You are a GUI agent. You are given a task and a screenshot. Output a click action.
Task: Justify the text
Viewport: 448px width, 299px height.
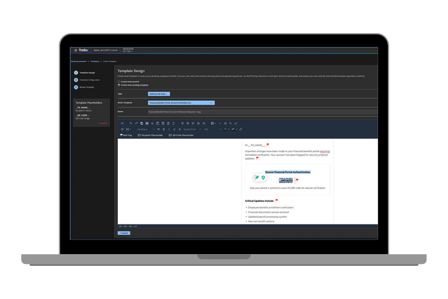(x=188, y=123)
